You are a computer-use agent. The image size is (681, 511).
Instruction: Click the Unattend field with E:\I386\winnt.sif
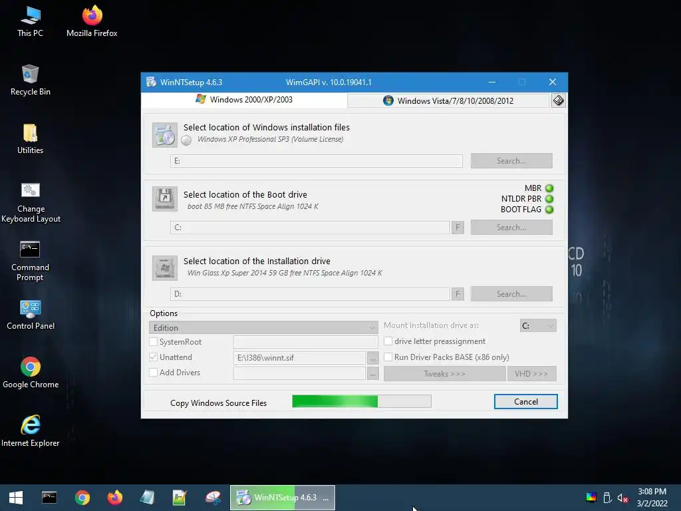click(x=299, y=357)
